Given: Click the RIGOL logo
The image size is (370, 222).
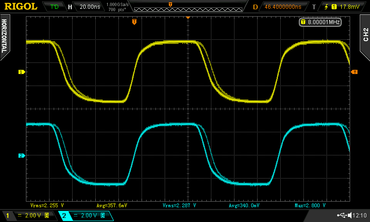Looking at the screenshot, I should click(21, 6).
